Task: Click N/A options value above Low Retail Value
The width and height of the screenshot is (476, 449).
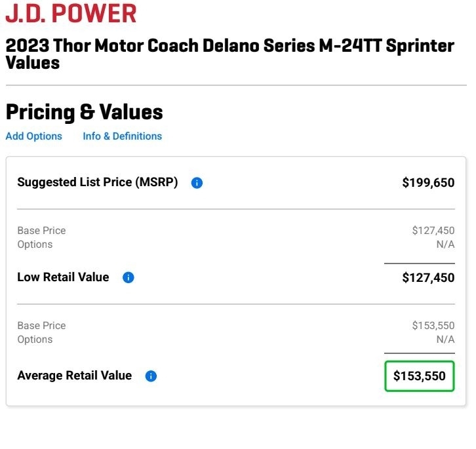Action: [x=445, y=244]
